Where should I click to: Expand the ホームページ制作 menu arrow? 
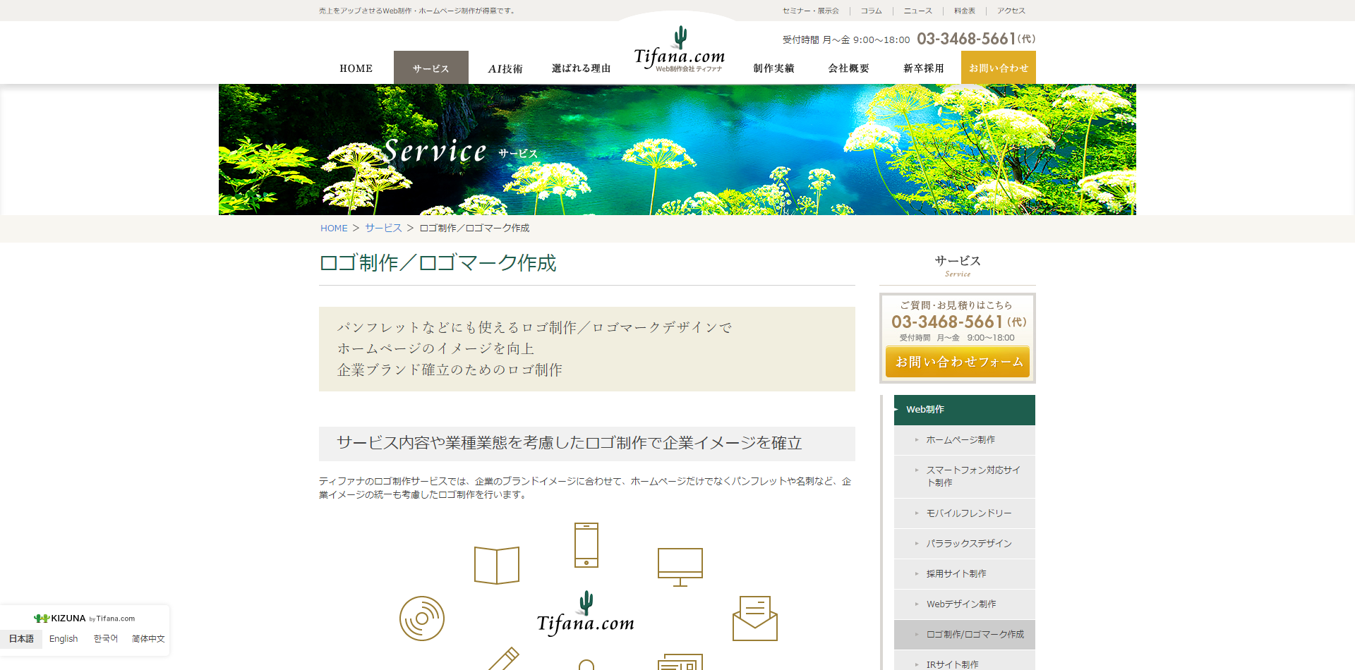(x=915, y=439)
